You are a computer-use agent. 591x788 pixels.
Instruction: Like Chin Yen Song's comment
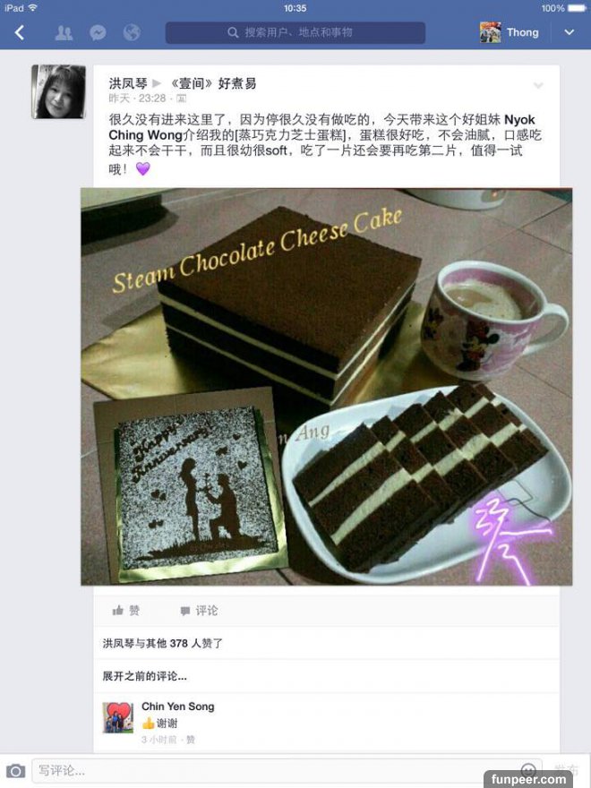tap(191, 740)
